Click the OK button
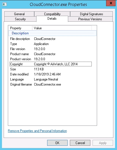The width and height of the screenshot is (117, 150). (57, 143)
